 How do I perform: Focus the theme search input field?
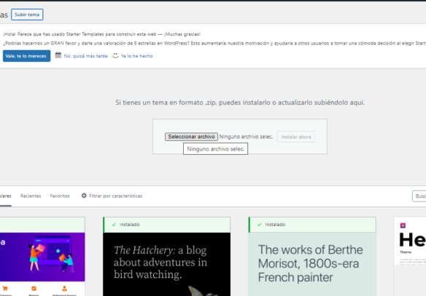(419, 196)
